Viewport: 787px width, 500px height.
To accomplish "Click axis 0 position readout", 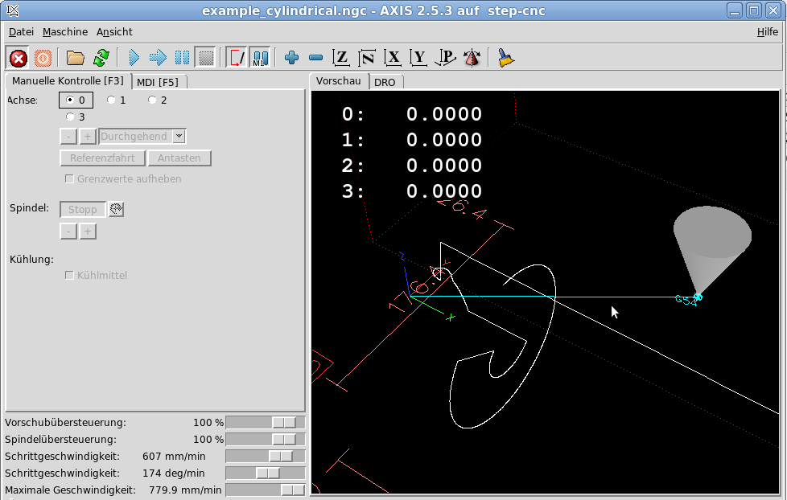I will pyautogui.click(x=411, y=114).
